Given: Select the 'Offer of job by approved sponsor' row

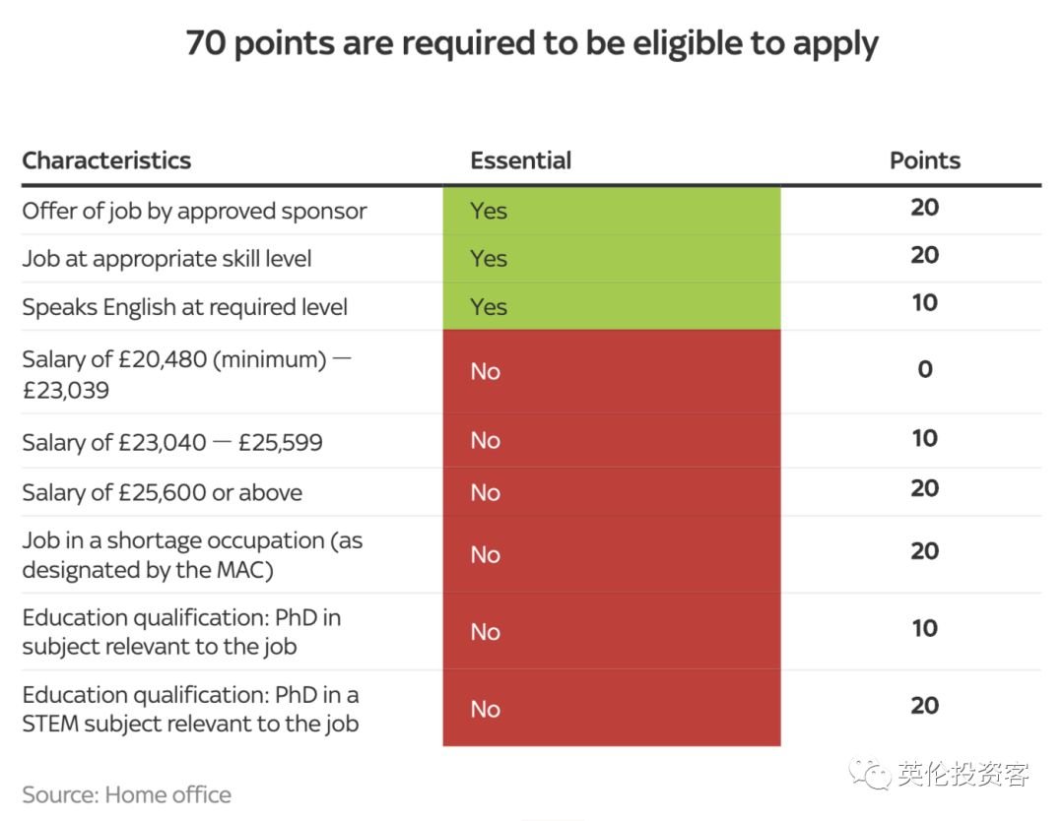Looking at the screenshot, I should click(x=531, y=211).
